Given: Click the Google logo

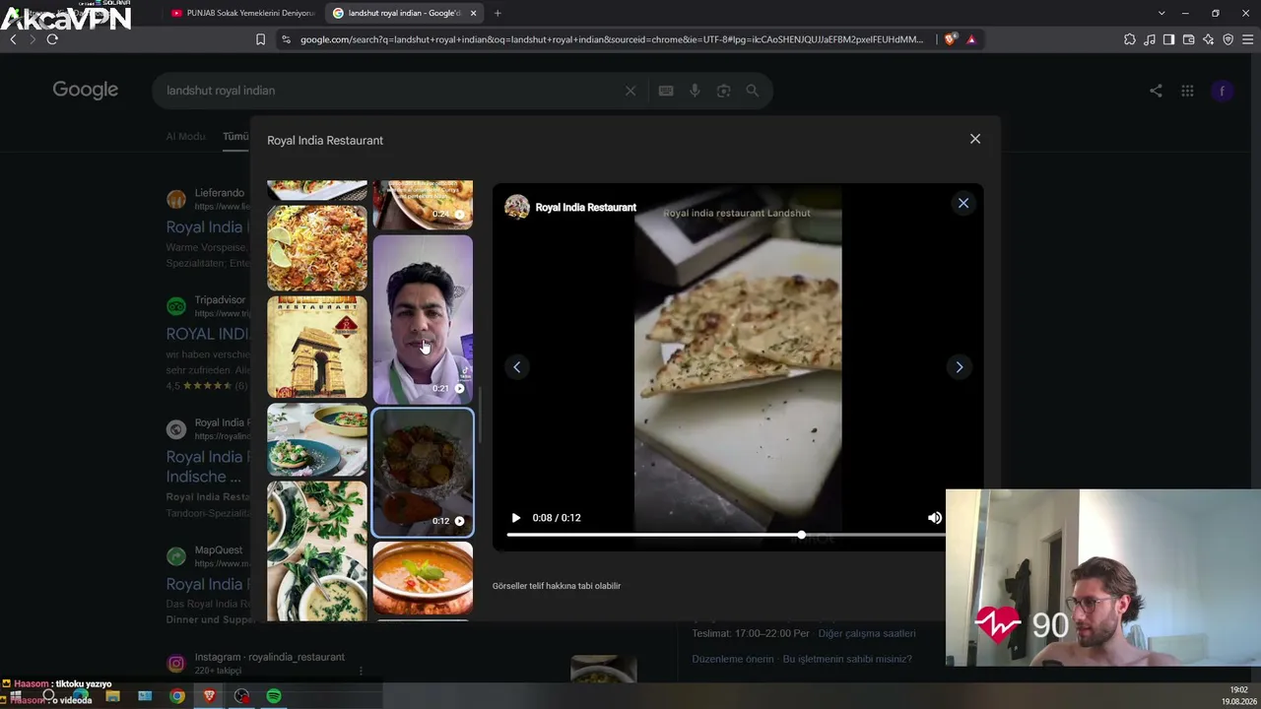Looking at the screenshot, I should pos(86,90).
